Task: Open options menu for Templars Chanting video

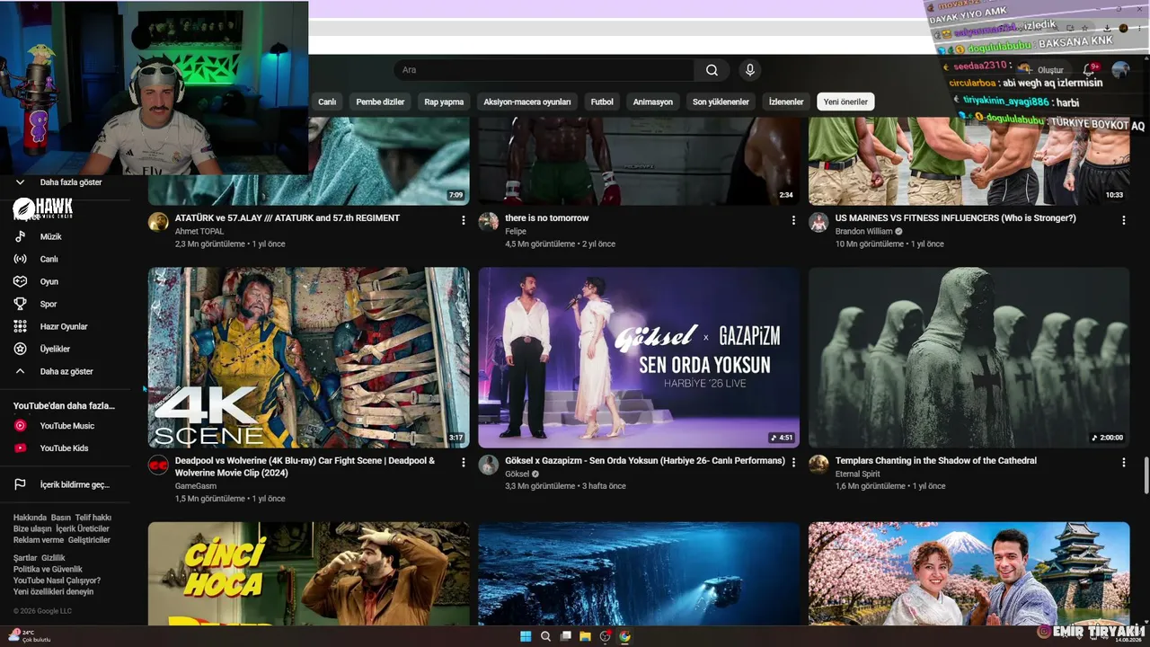Action: [x=1123, y=463]
